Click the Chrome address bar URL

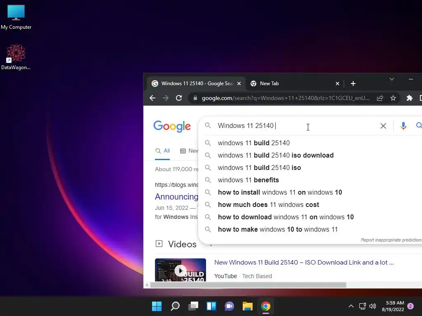pyautogui.click(x=286, y=98)
